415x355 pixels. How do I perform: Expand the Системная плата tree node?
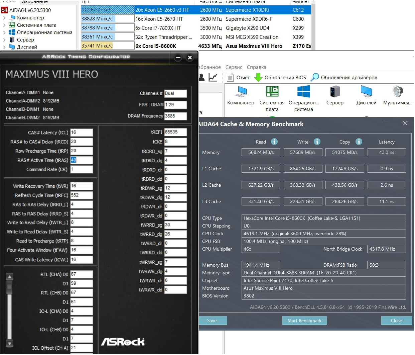[4, 25]
